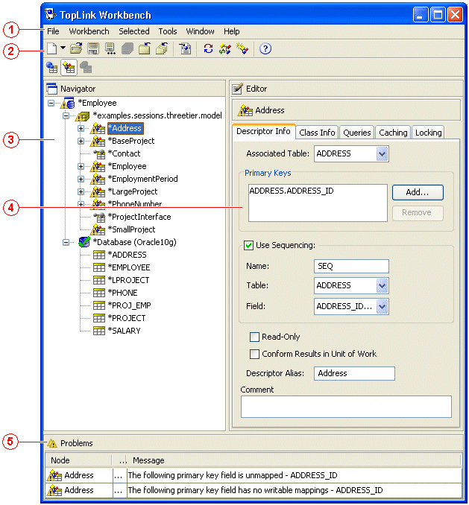
Task: Click the Export deployment XML document icon
Action: [x=185, y=48]
